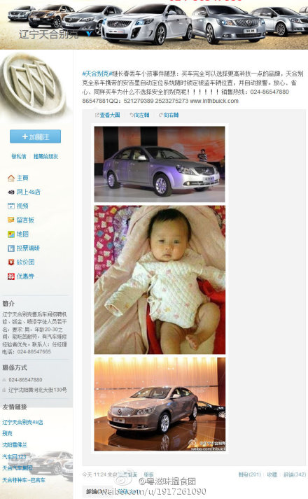
Task: Click the map icon beside 地图
Action: [x=11, y=234]
